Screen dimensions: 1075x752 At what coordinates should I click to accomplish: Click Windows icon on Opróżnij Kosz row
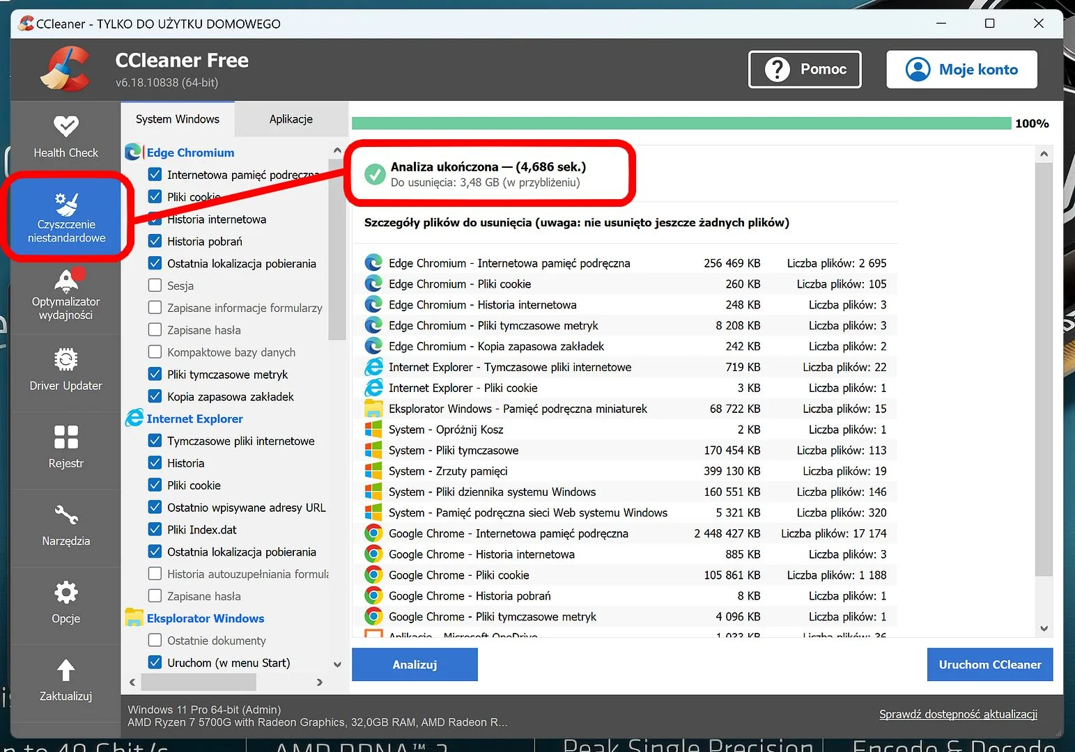click(373, 430)
